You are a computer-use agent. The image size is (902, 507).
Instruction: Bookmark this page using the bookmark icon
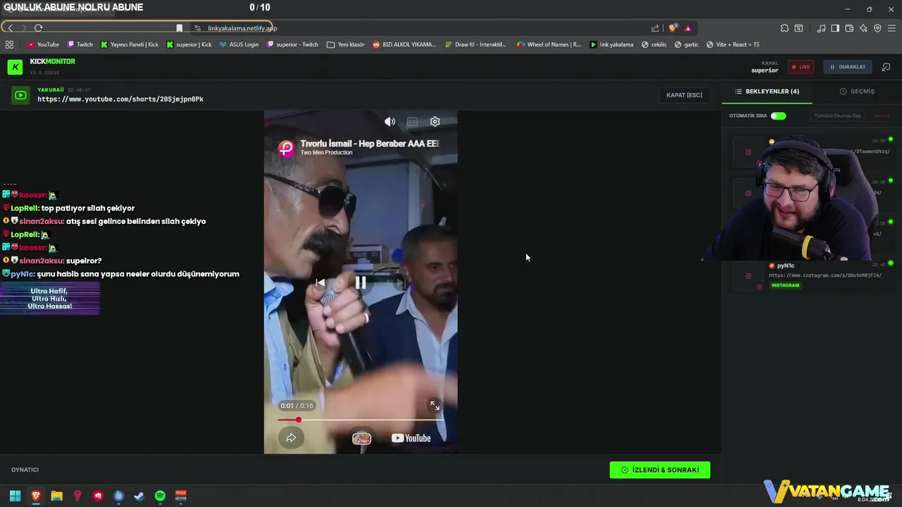tap(179, 28)
